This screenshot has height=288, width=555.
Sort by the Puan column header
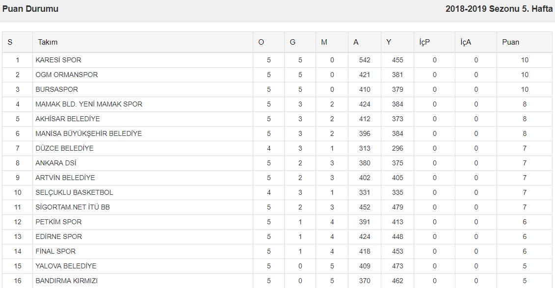click(x=510, y=42)
